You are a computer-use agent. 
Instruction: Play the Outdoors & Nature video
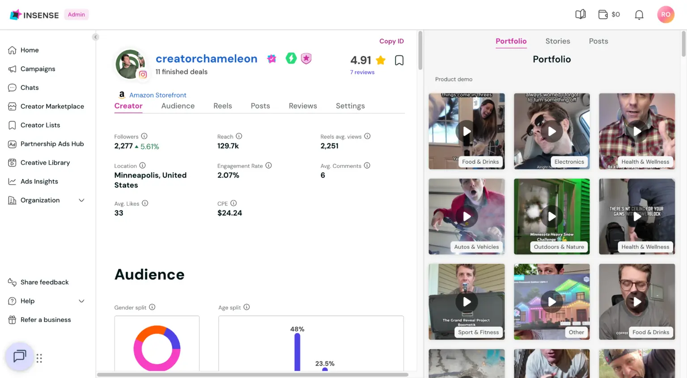(552, 217)
